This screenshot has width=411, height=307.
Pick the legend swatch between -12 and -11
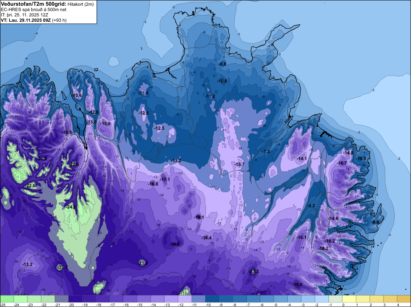tap(185, 299)
